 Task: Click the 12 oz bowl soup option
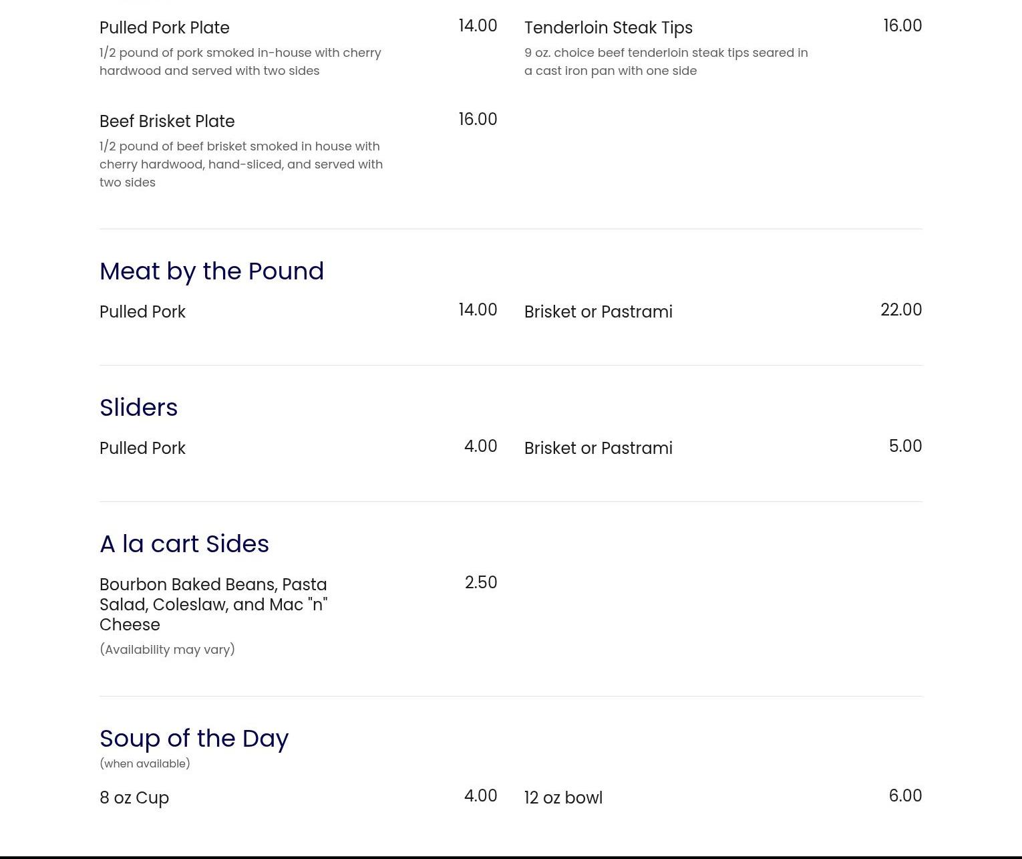pos(563,798)
